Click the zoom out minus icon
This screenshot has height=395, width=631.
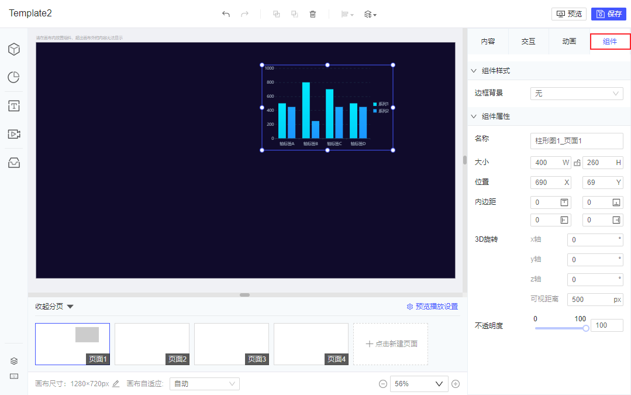pos(383,384)
